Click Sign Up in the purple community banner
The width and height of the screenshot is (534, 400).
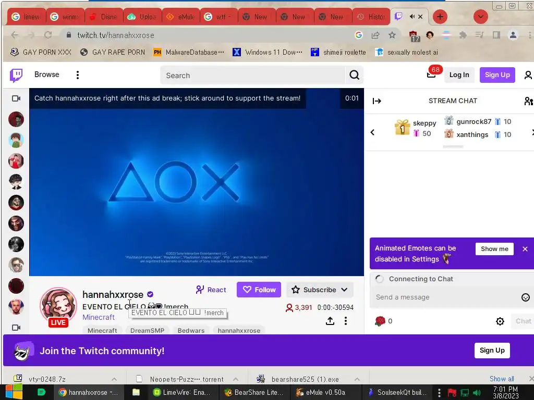[492, 351]
